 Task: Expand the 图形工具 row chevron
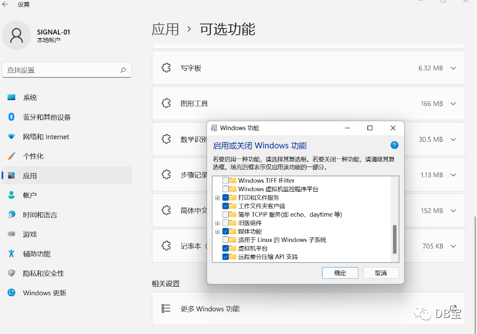[x=453, y=104]
